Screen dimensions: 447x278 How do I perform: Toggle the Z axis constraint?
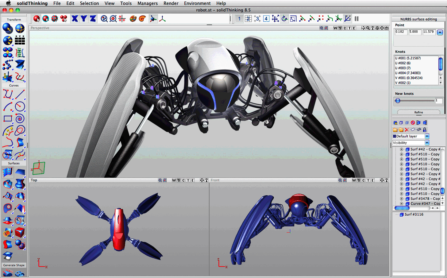tap(93, 19)
